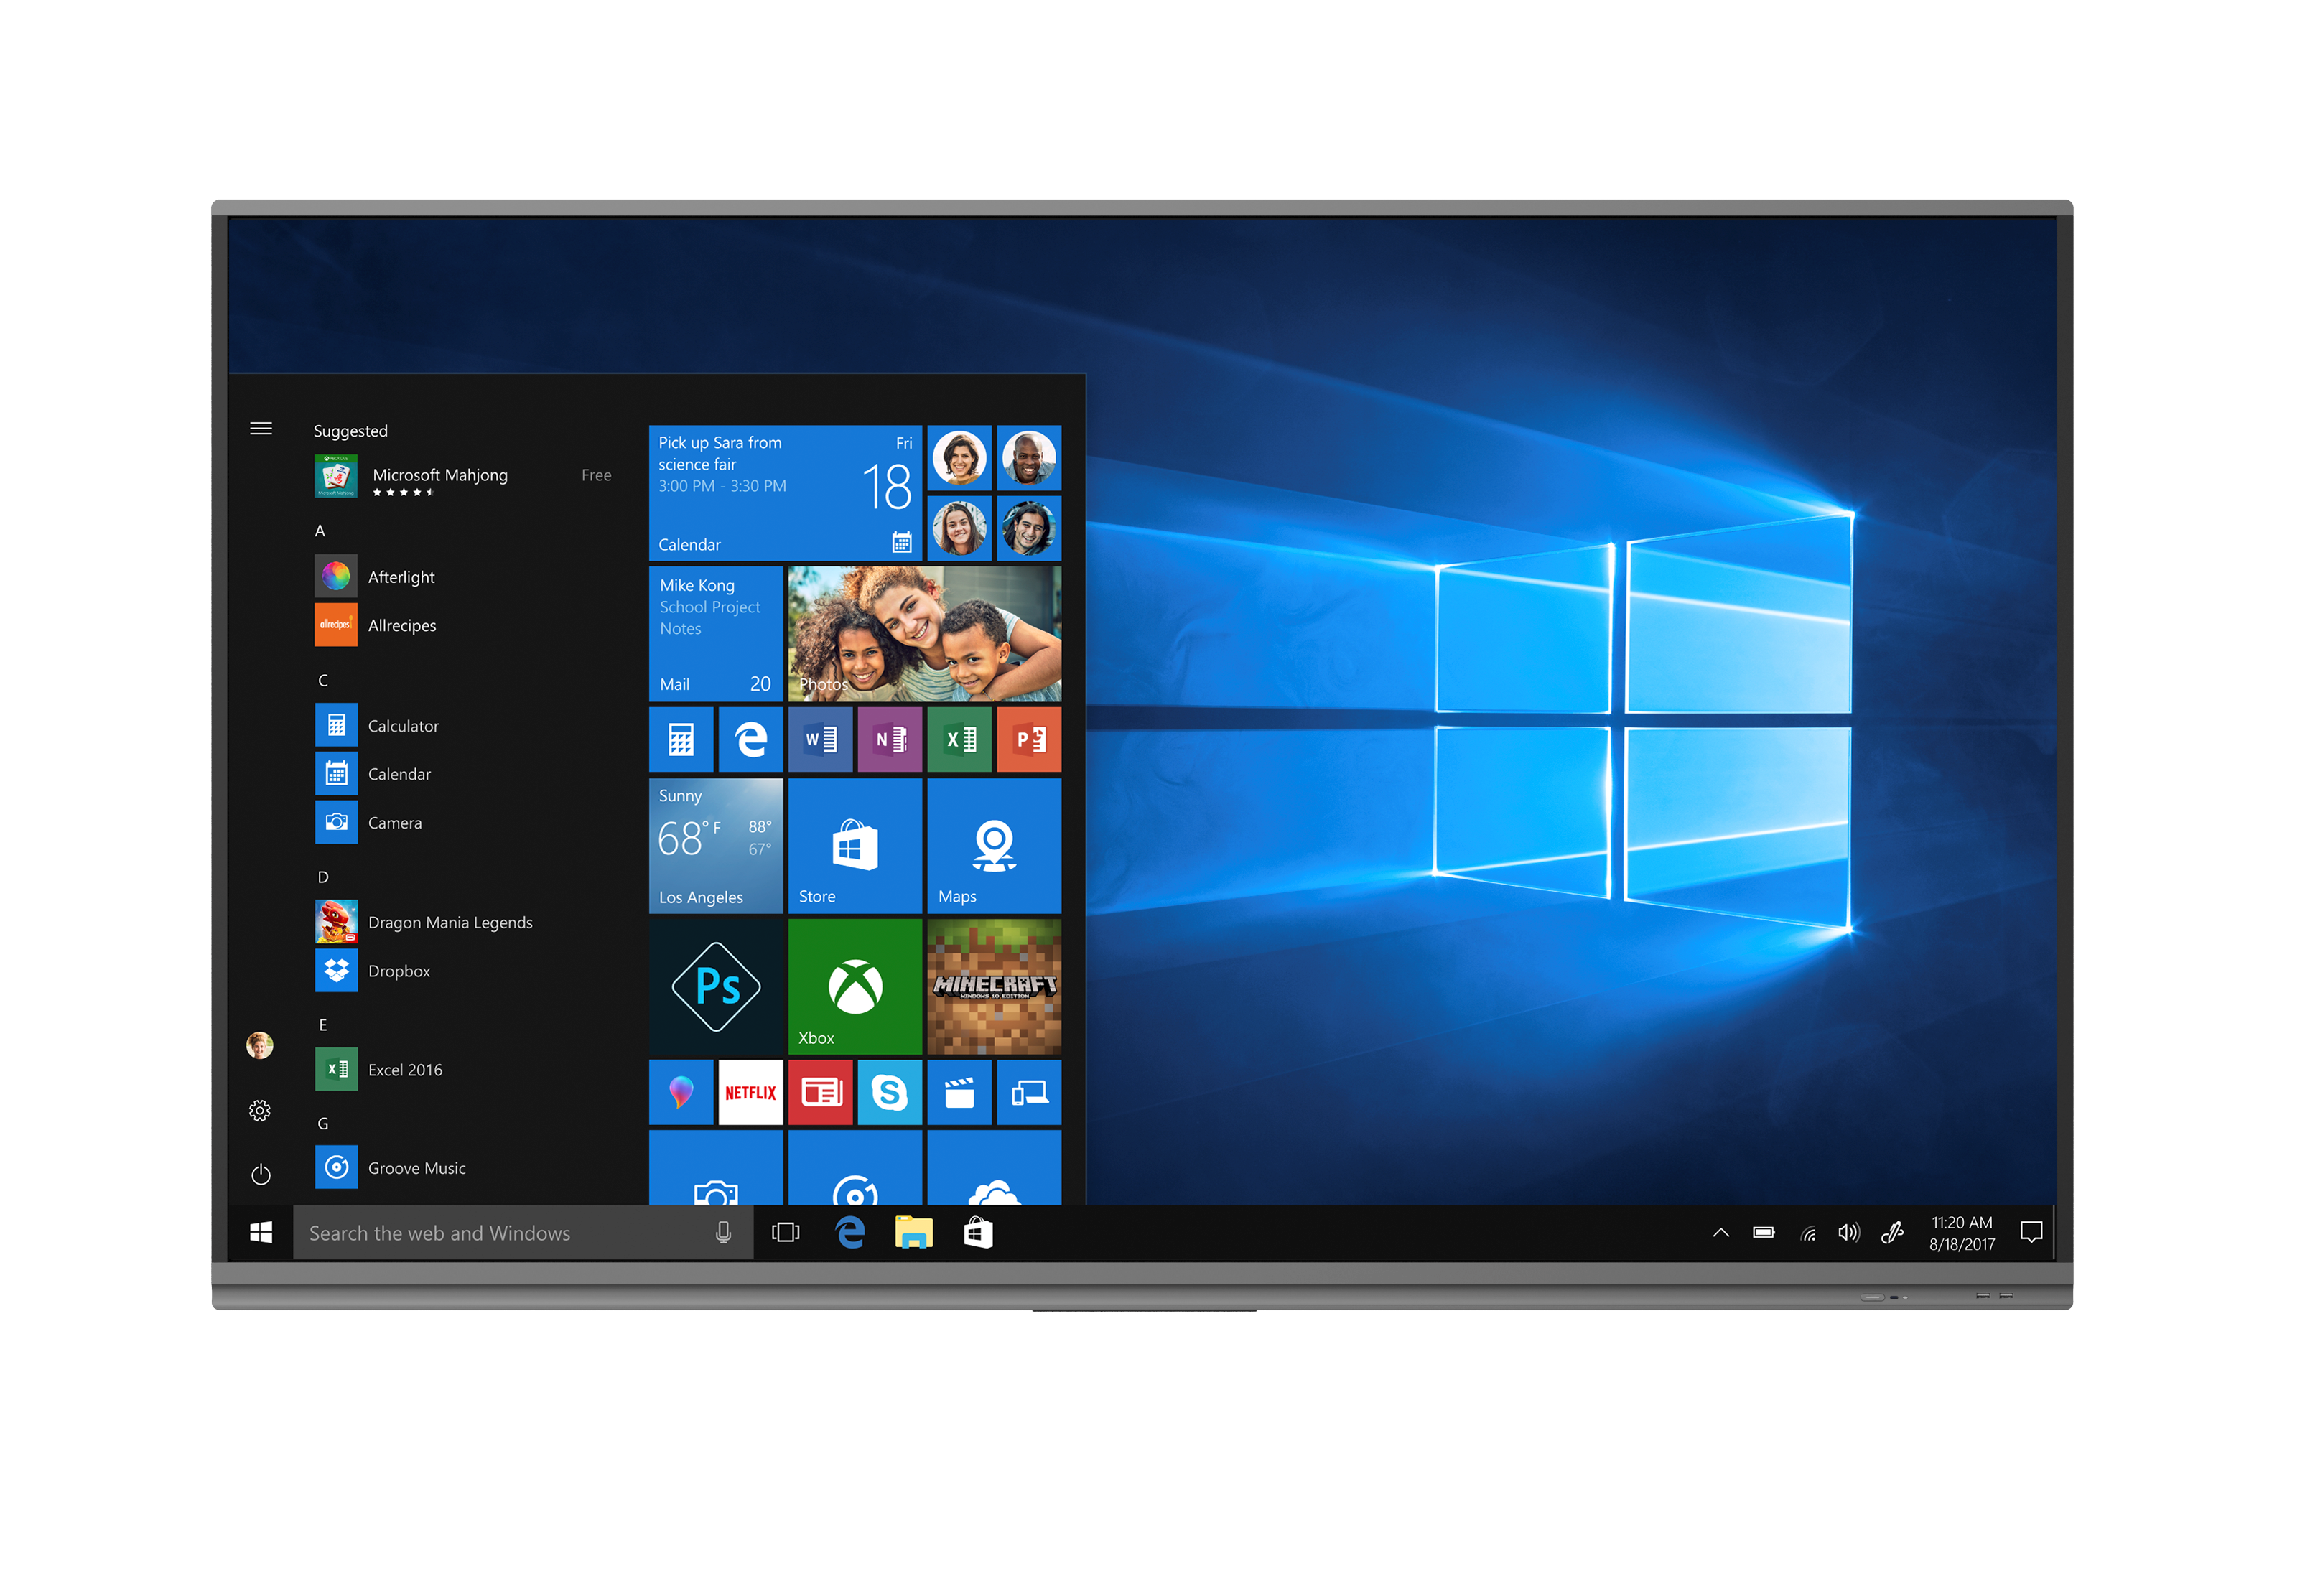Launch the PowerPoint tile
The width and height of the screenshot is (2305, 1596).
[1029, 739]
